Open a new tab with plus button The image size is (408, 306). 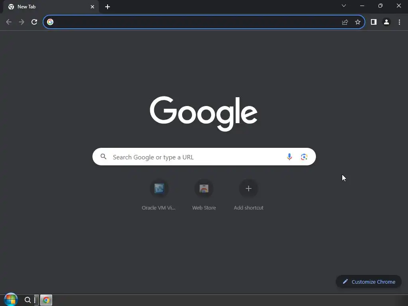click(108, 7)
